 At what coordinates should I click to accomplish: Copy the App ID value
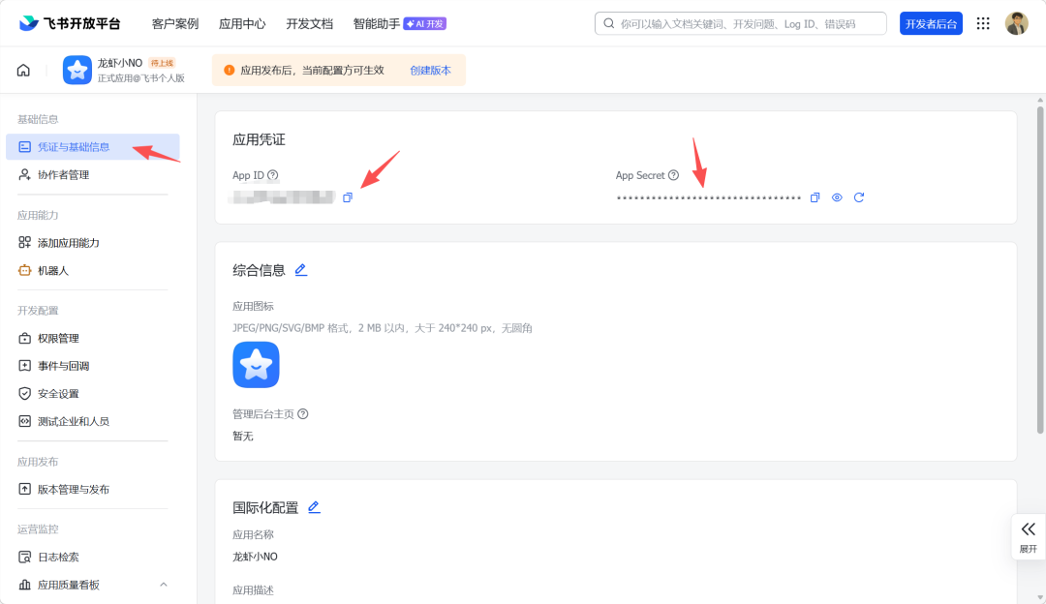[x=348, y=197]
